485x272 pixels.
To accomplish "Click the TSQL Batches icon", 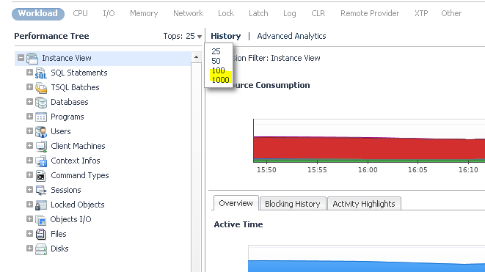I will click(x=41, y=87).
